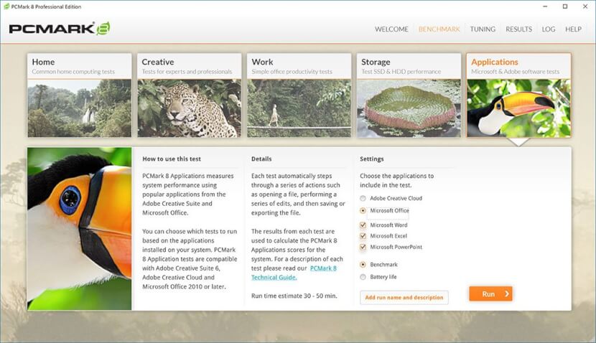Open the PCMark 8 Technical Guide link
Image resolution: width=596 pixels, height=343 pixels.
point(294,273)
